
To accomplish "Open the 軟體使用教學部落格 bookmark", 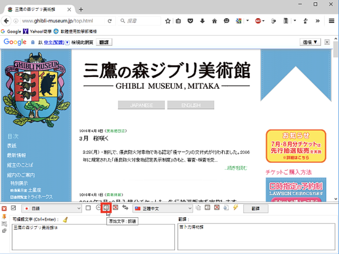I will 75,31.
